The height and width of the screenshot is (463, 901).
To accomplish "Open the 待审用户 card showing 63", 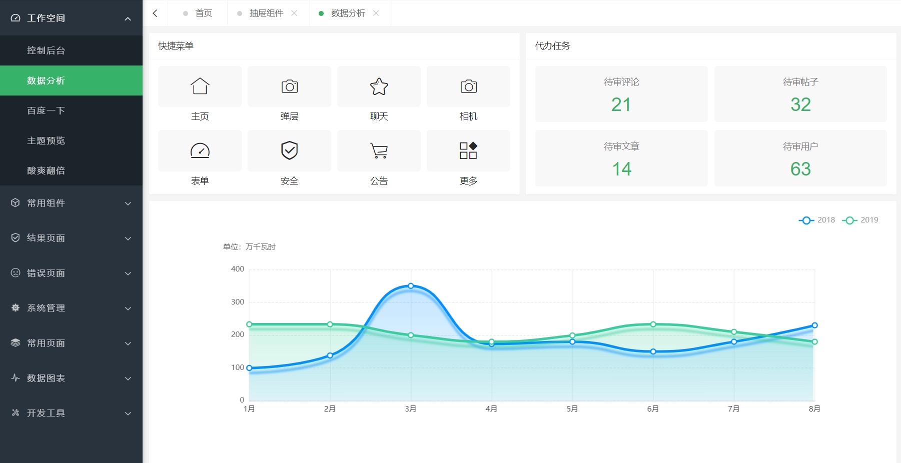I will point(800,158).
